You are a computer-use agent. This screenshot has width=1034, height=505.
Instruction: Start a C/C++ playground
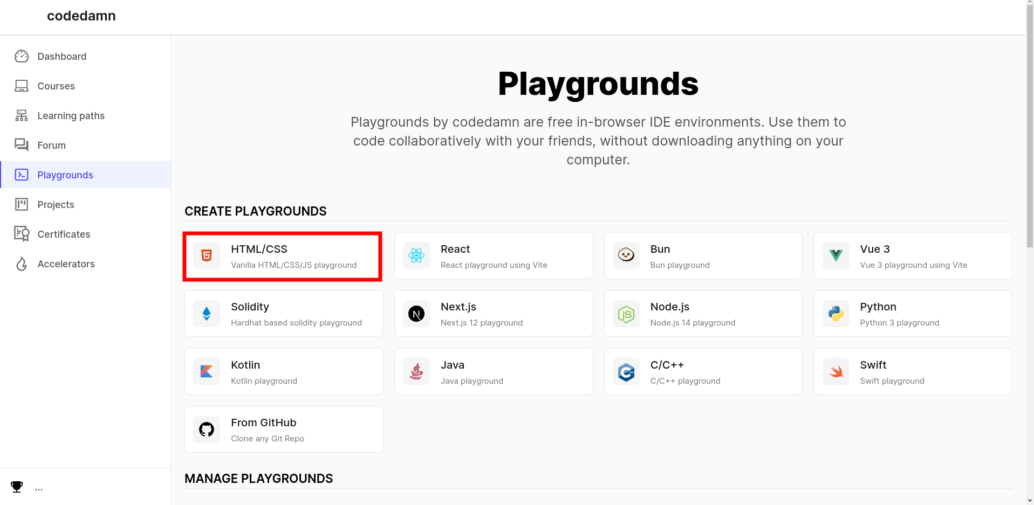pyautogui.click(x=703, y=371)
